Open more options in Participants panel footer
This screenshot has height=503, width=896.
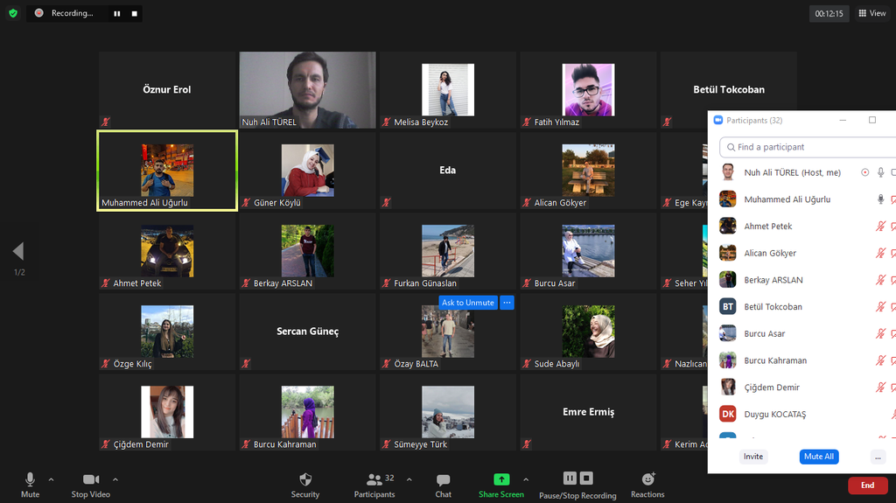[x=878, y=456]
